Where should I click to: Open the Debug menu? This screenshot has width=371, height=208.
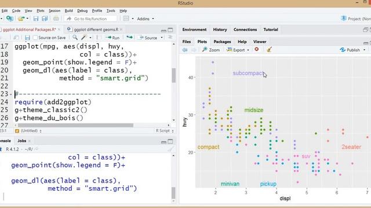click(x=82, y=11)
